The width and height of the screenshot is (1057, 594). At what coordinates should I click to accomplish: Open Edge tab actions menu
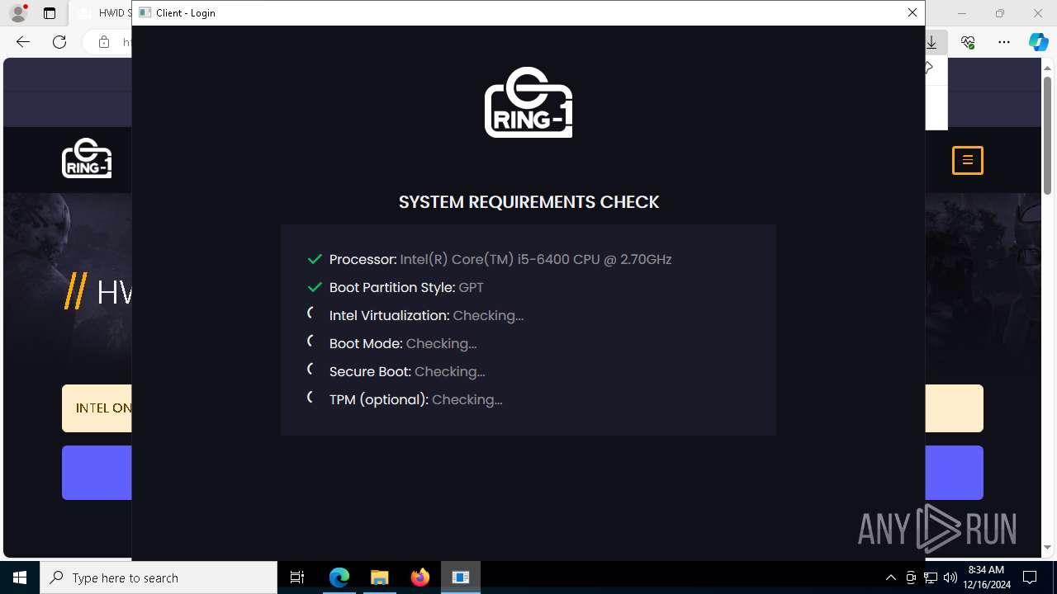pyautogui.click(x=50, y=13)
